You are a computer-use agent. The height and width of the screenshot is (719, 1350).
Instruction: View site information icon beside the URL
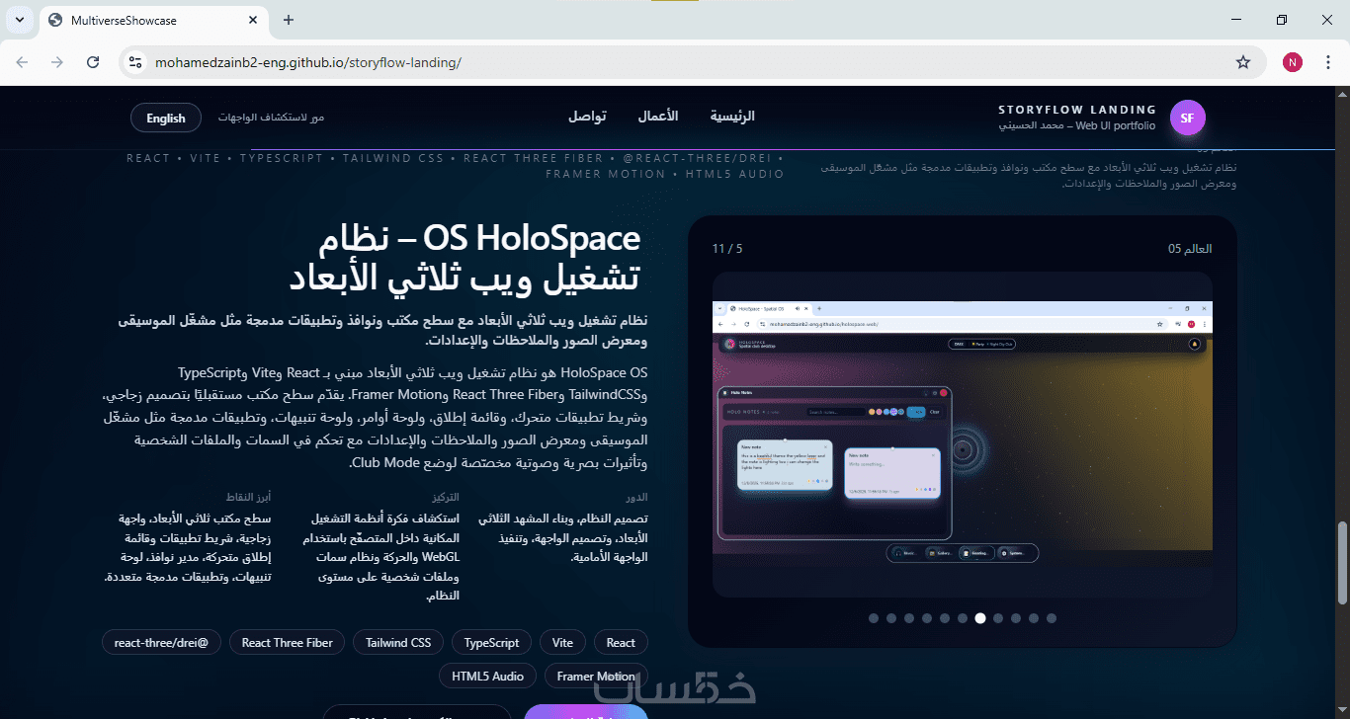[136, 62]
